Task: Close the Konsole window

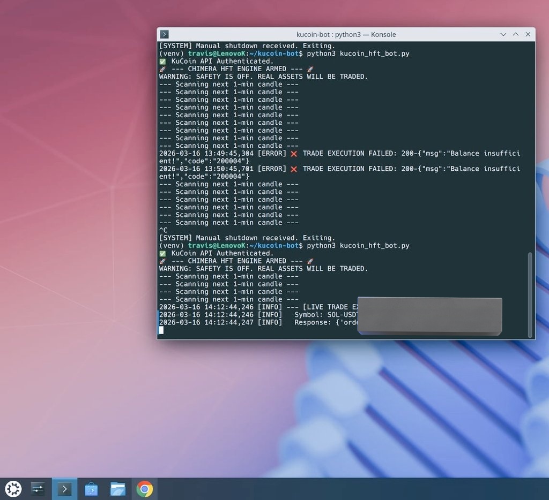Action: point(528,34)
